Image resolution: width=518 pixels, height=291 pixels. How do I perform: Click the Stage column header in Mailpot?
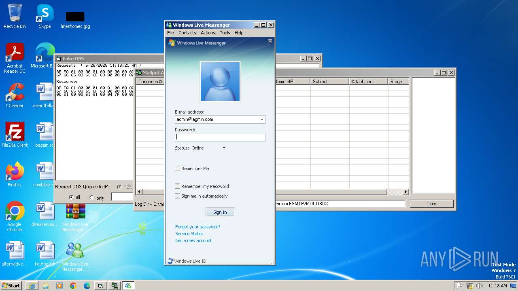tap(399, 82)
